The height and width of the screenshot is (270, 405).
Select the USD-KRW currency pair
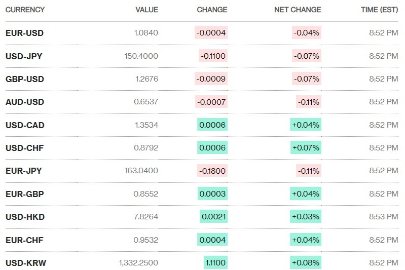click(x=25, y=262)
